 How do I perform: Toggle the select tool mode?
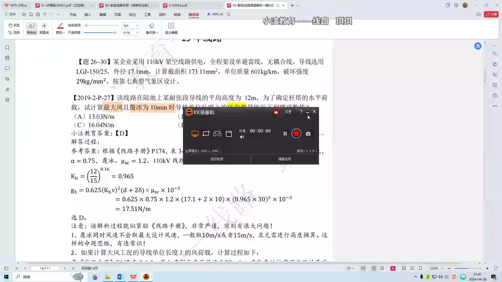(x=14, y=32)
